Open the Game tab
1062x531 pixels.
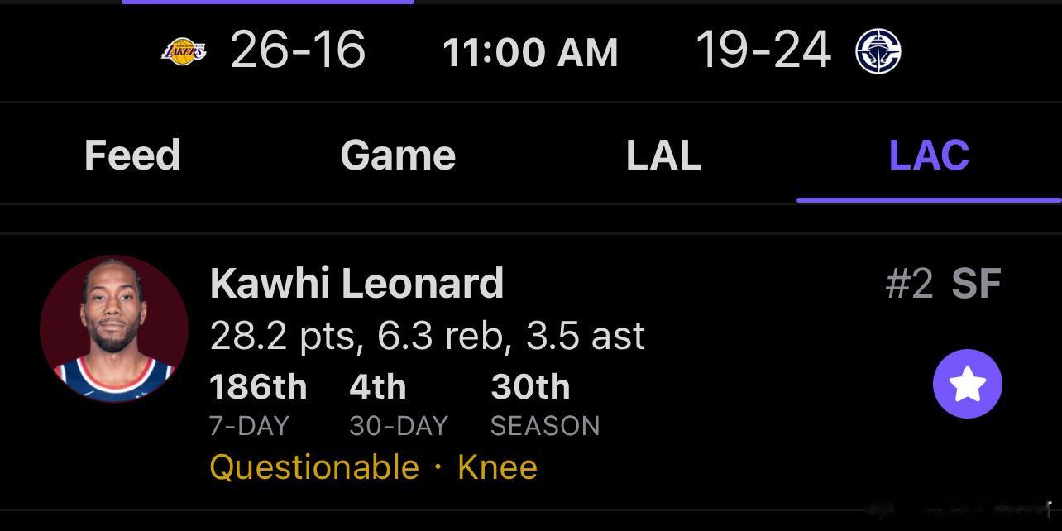[x=398, y=155]
